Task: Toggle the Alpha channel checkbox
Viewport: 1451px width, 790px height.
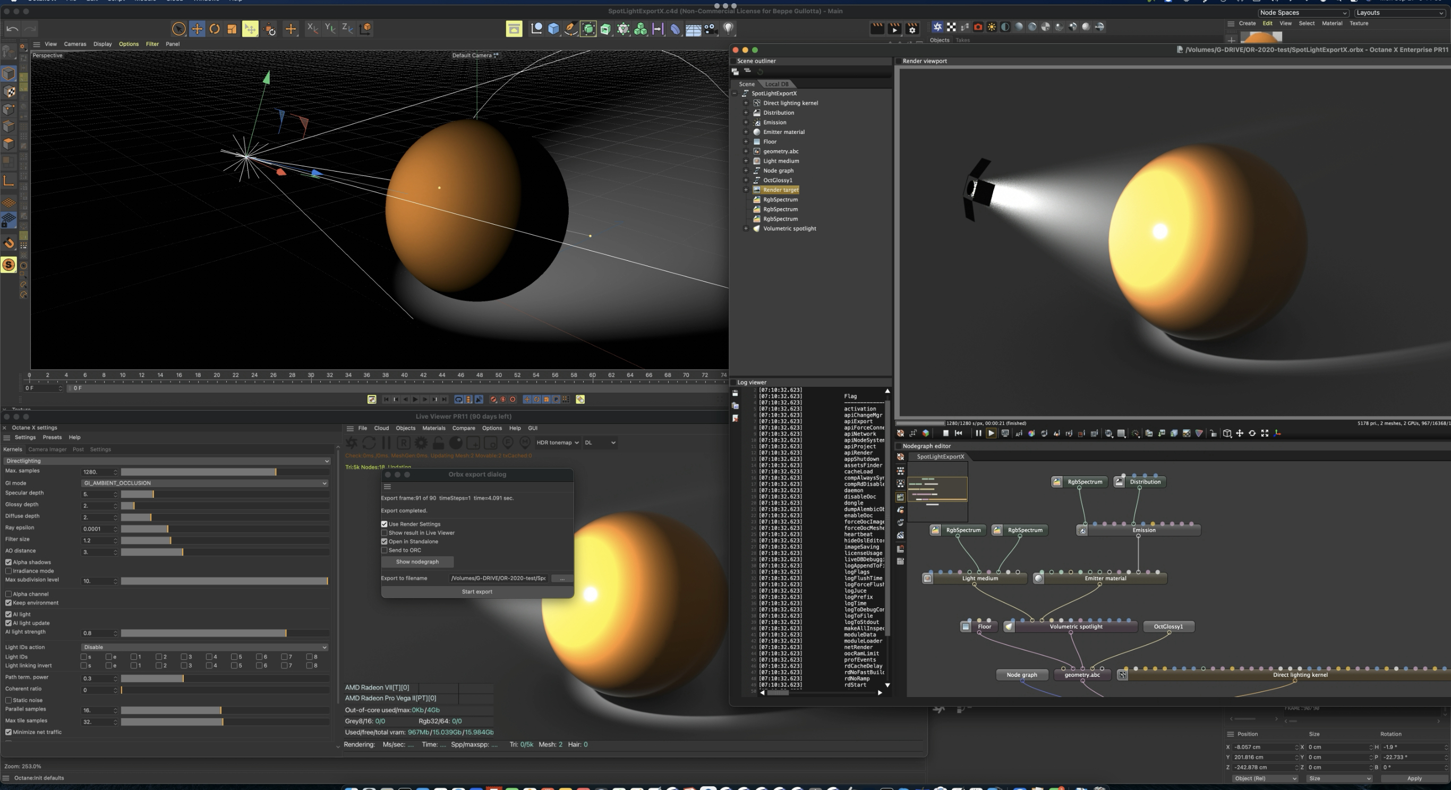Action: click(x=9, y=594)
